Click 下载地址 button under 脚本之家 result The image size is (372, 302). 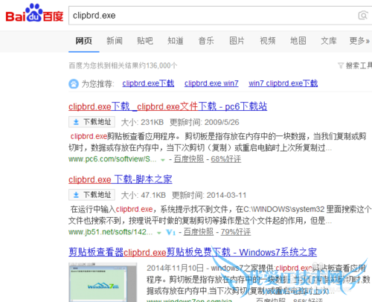tap(92, 195)
